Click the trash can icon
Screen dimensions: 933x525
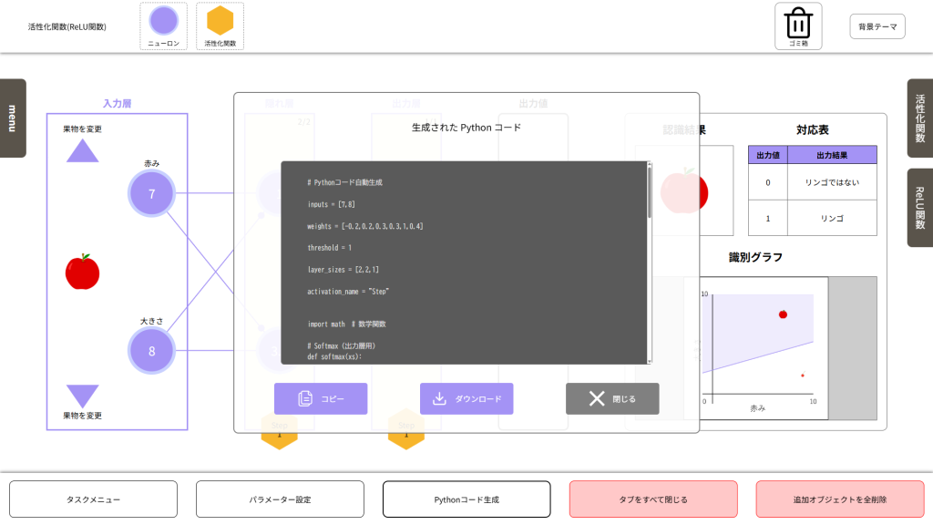pyautogui.click(x=798, y=23)
